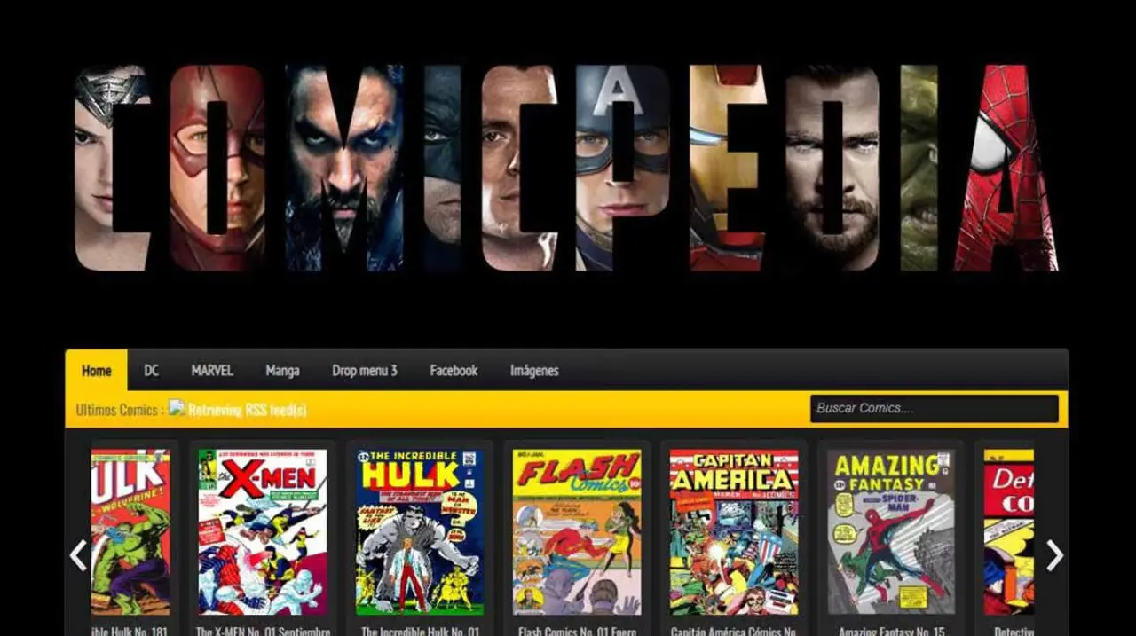Expand Drop menu 3
1136x636 pixels.
click(x=365, y=371)
